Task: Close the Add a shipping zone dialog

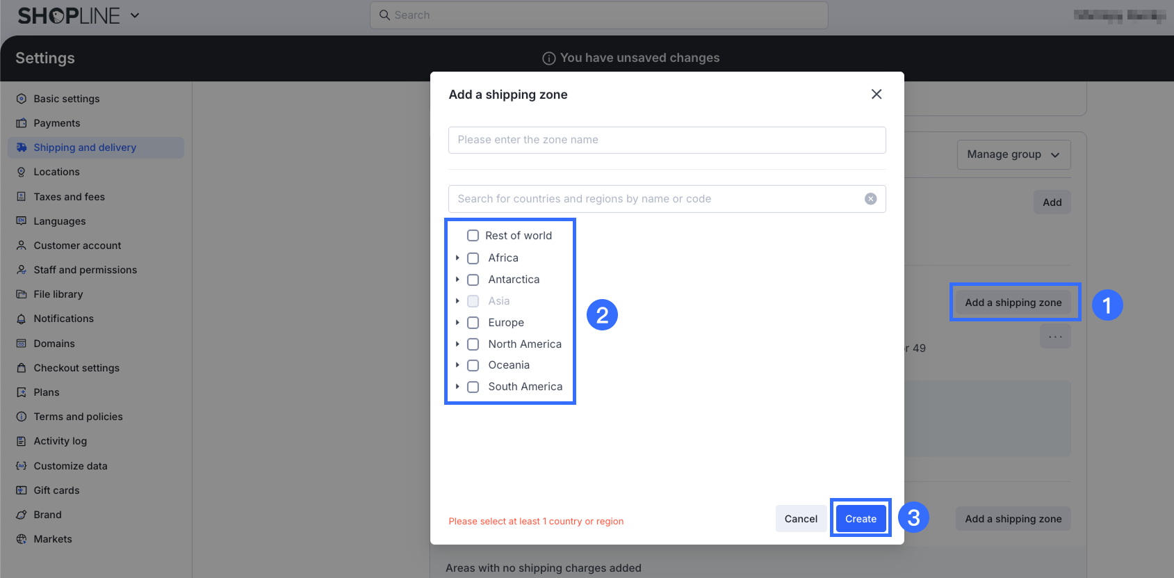Action: tap(877, 94)
